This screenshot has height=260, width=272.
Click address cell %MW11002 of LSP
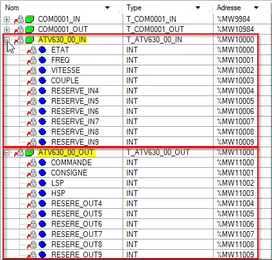[x=235, y=183]
